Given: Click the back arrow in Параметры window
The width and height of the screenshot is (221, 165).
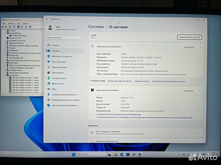Looking at the screenshot, I should tap(47, 19).
